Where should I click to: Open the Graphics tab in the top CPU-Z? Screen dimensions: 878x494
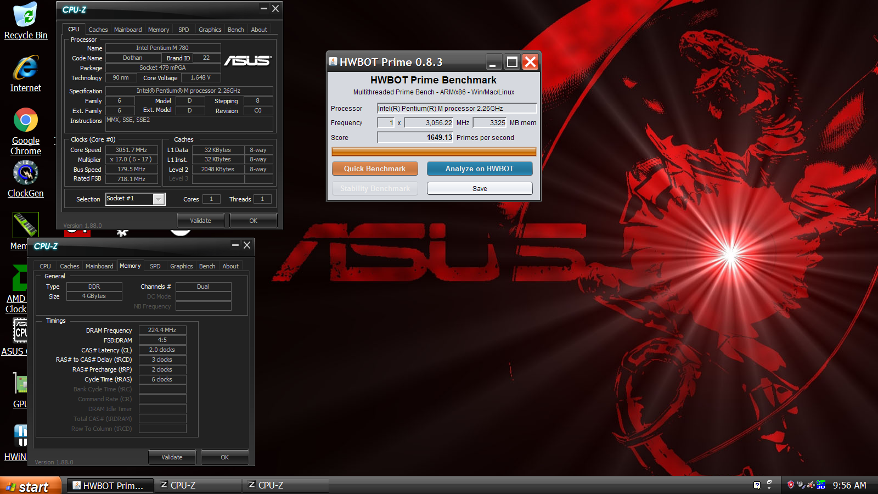[210, 30]
